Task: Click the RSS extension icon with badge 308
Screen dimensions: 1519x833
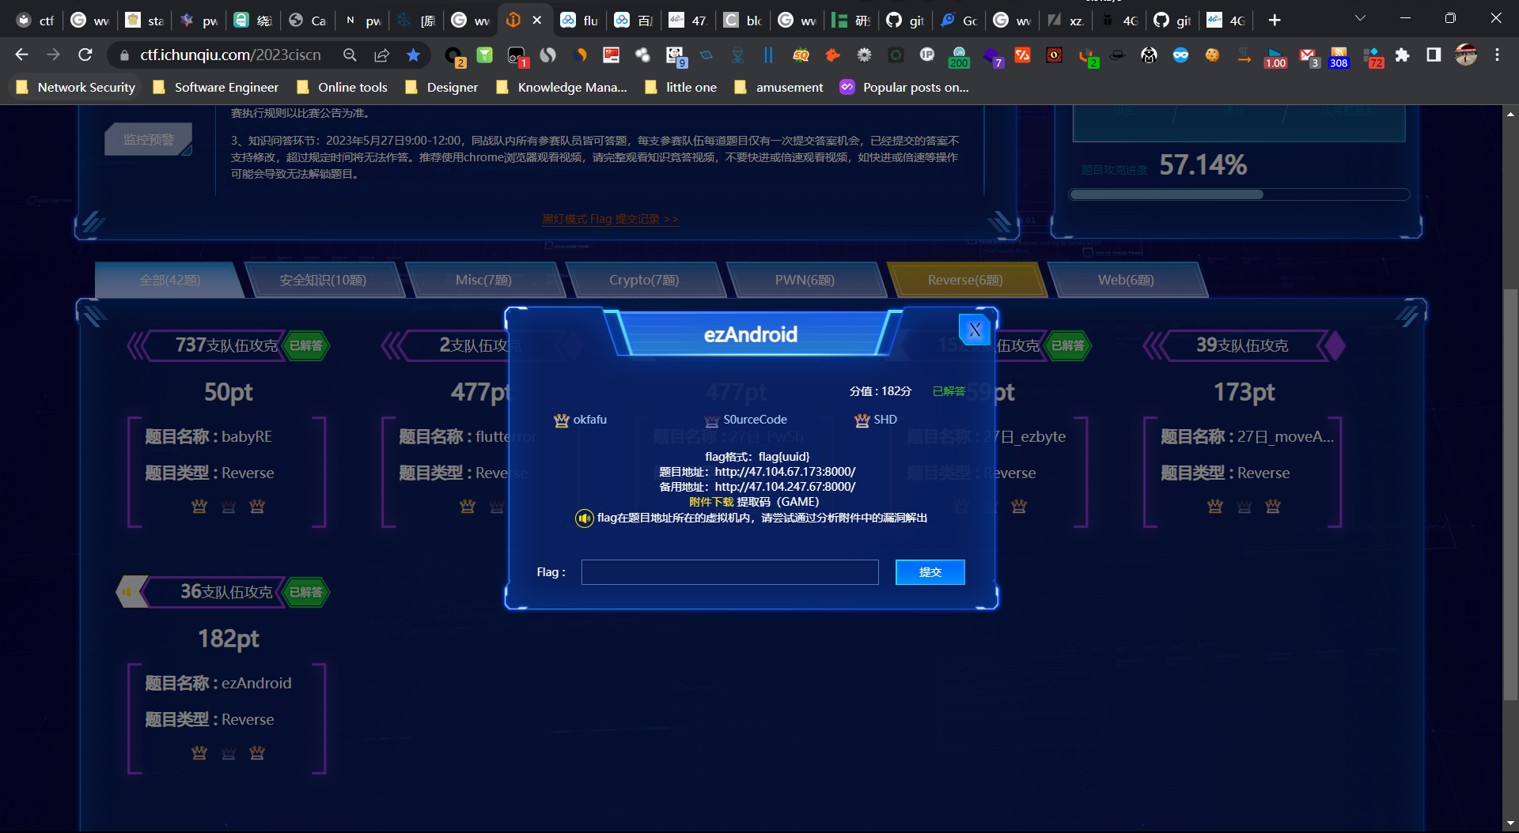Action: coord(1339,55)
